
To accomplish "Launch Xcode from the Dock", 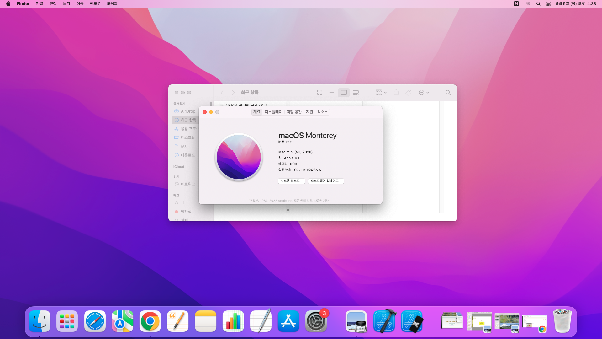I will tap(384, 321).
